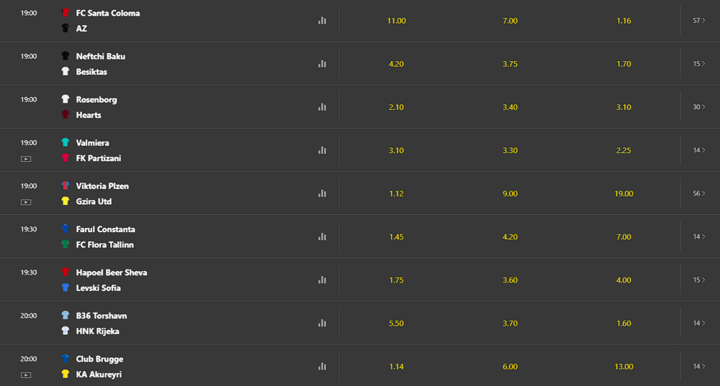
Task: Select 1.14 odds for Club Brugge win
Action: (396, 367)
